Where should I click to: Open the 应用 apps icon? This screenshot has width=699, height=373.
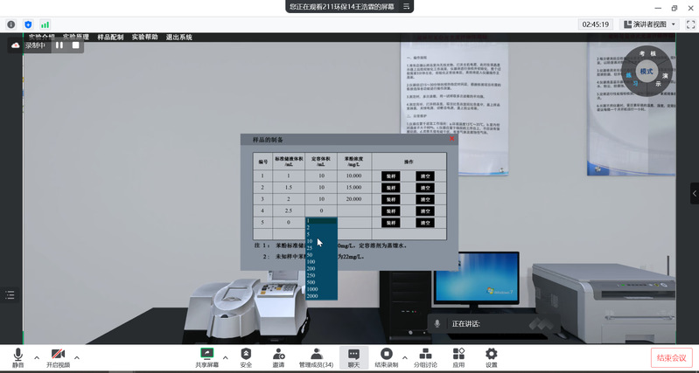coord(458,356)
